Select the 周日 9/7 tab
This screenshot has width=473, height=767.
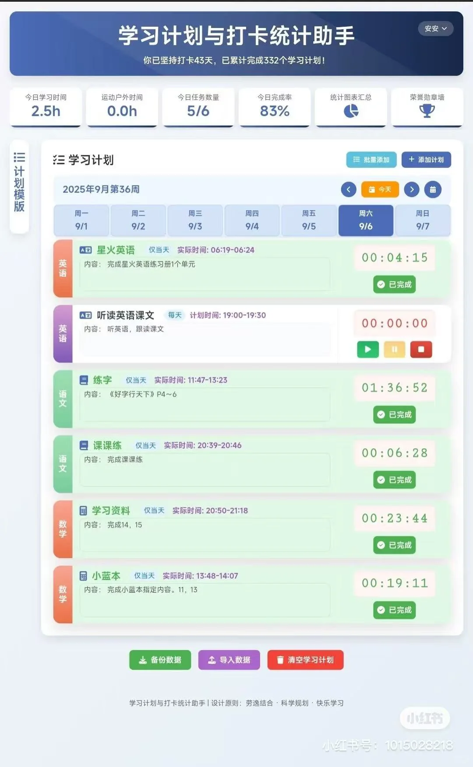pos(423,220)
